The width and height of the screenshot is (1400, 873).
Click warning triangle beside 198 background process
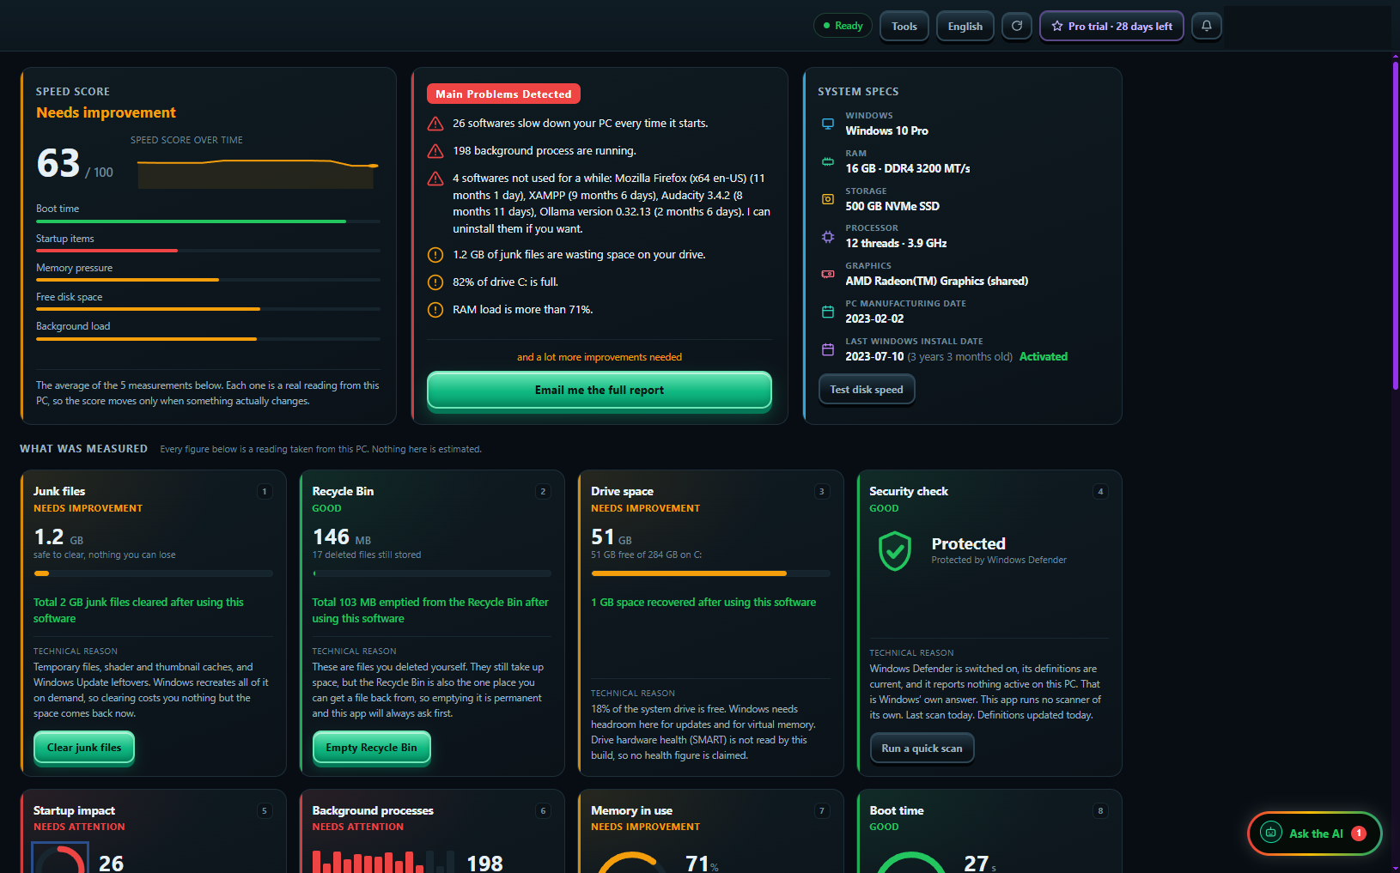pyautogui.click(x=435, y=151)
